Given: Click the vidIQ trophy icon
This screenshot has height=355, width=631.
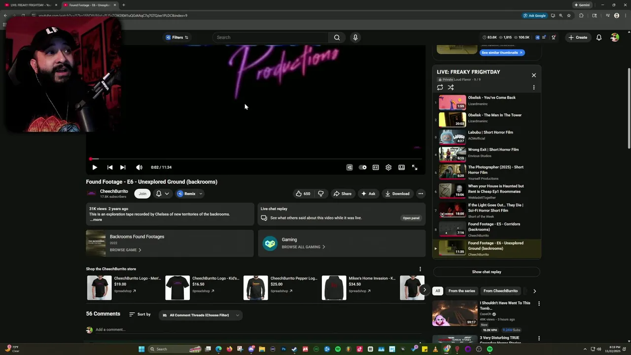Looking at the screenshot, I should coord(554,37).
